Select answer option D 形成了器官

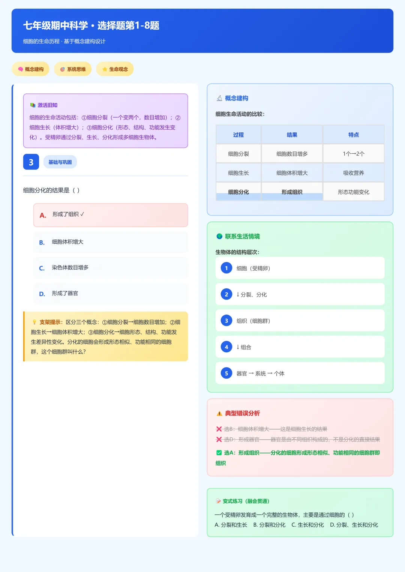(111, 294)
